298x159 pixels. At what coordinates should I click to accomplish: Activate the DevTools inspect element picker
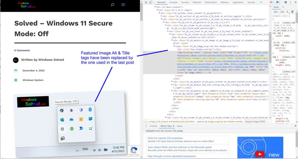pos(146,2)
